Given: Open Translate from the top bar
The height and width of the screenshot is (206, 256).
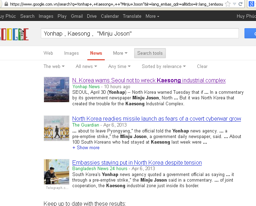Looking at the screenshot, I should [132, 16].
